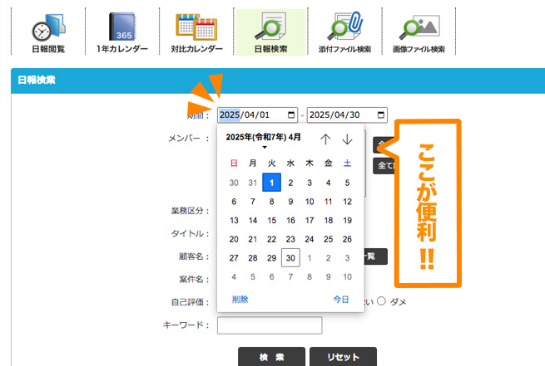Select day 14 in the calendar
Viewport: 545px width, 366px height.
click(x=253, y=220)
